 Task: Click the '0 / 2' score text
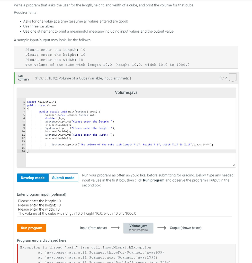coord(223,78)
